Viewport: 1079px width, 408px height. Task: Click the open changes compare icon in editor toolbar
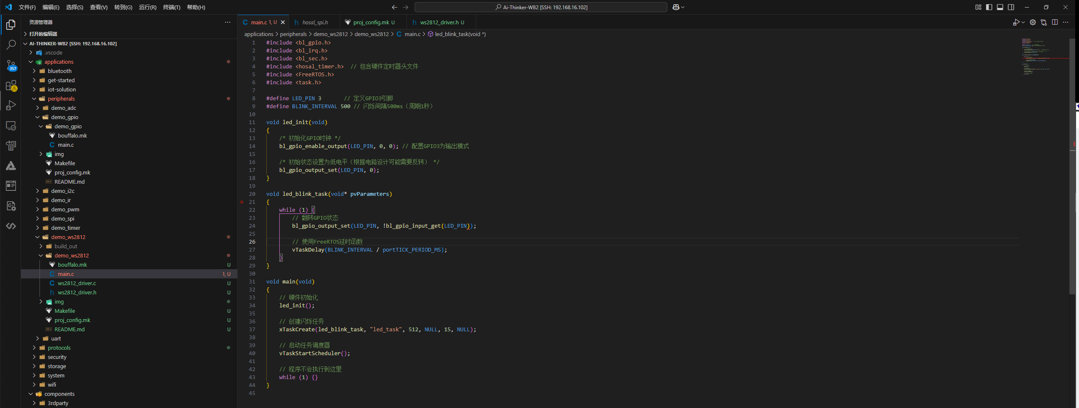1044,22
